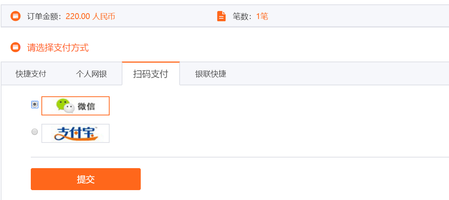Select the WeChat 微信 radio button

35,104
